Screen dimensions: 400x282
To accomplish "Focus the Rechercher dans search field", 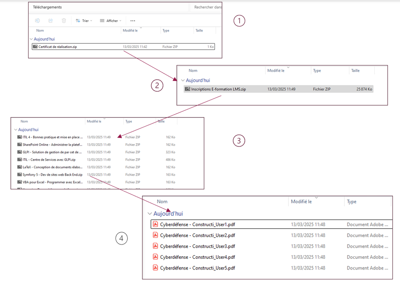I will [206, 7].
